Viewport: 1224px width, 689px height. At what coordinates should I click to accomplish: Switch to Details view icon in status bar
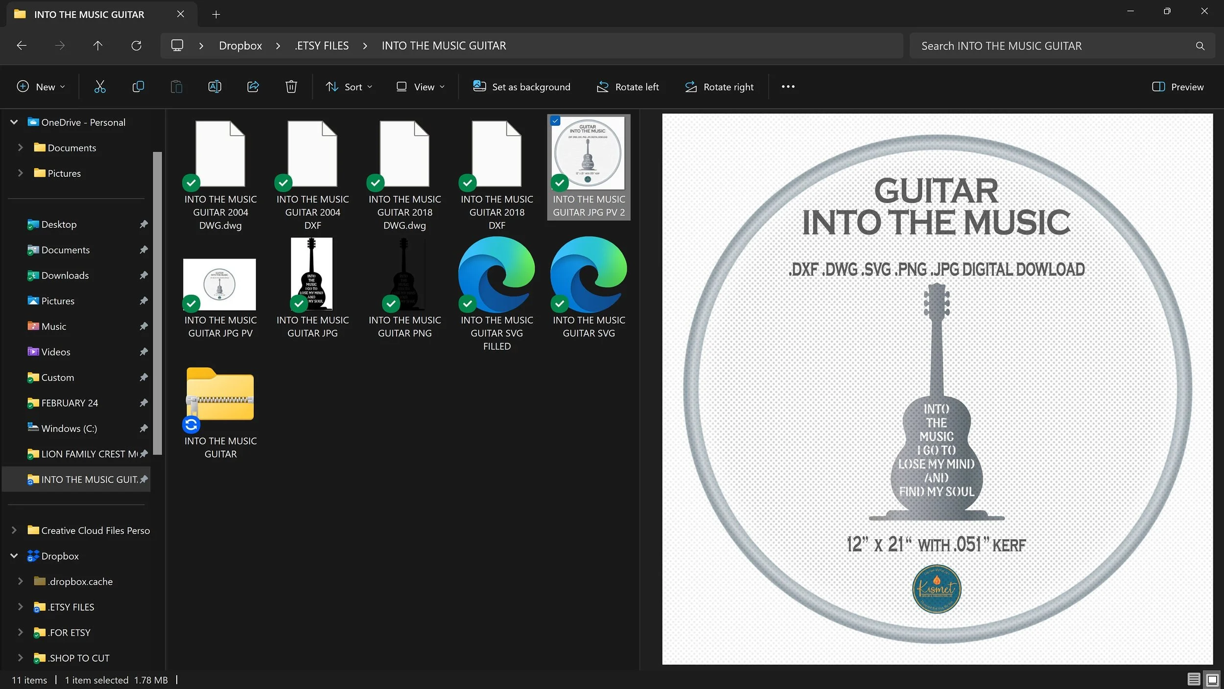(x=1194, y=679)
